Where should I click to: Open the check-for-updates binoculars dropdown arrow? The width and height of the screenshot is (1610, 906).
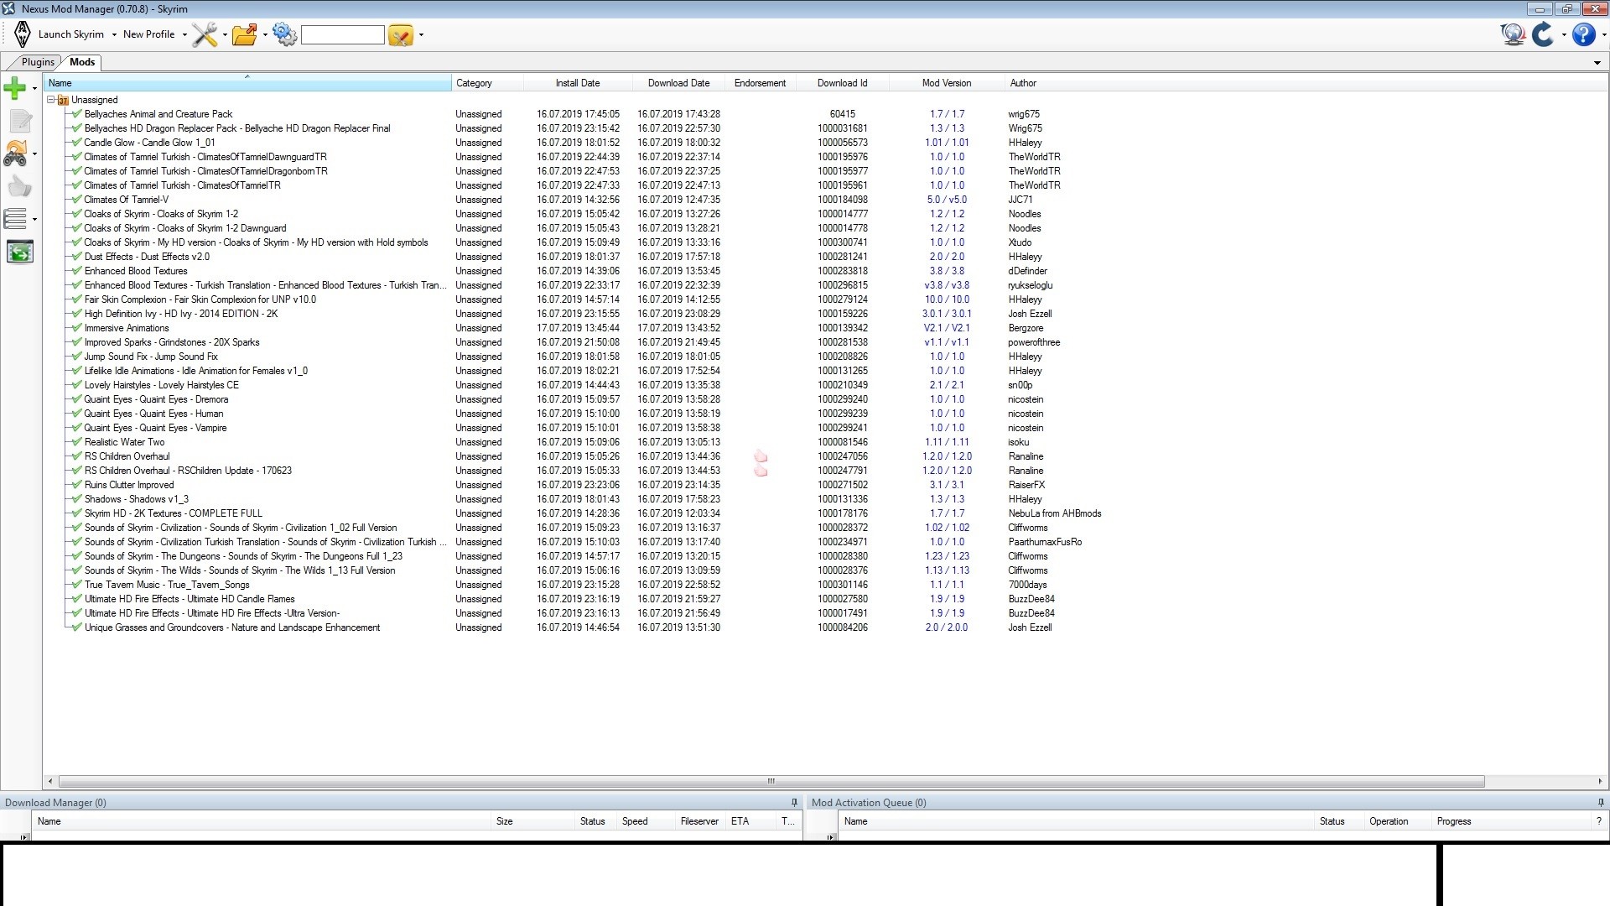pos(34,154)
